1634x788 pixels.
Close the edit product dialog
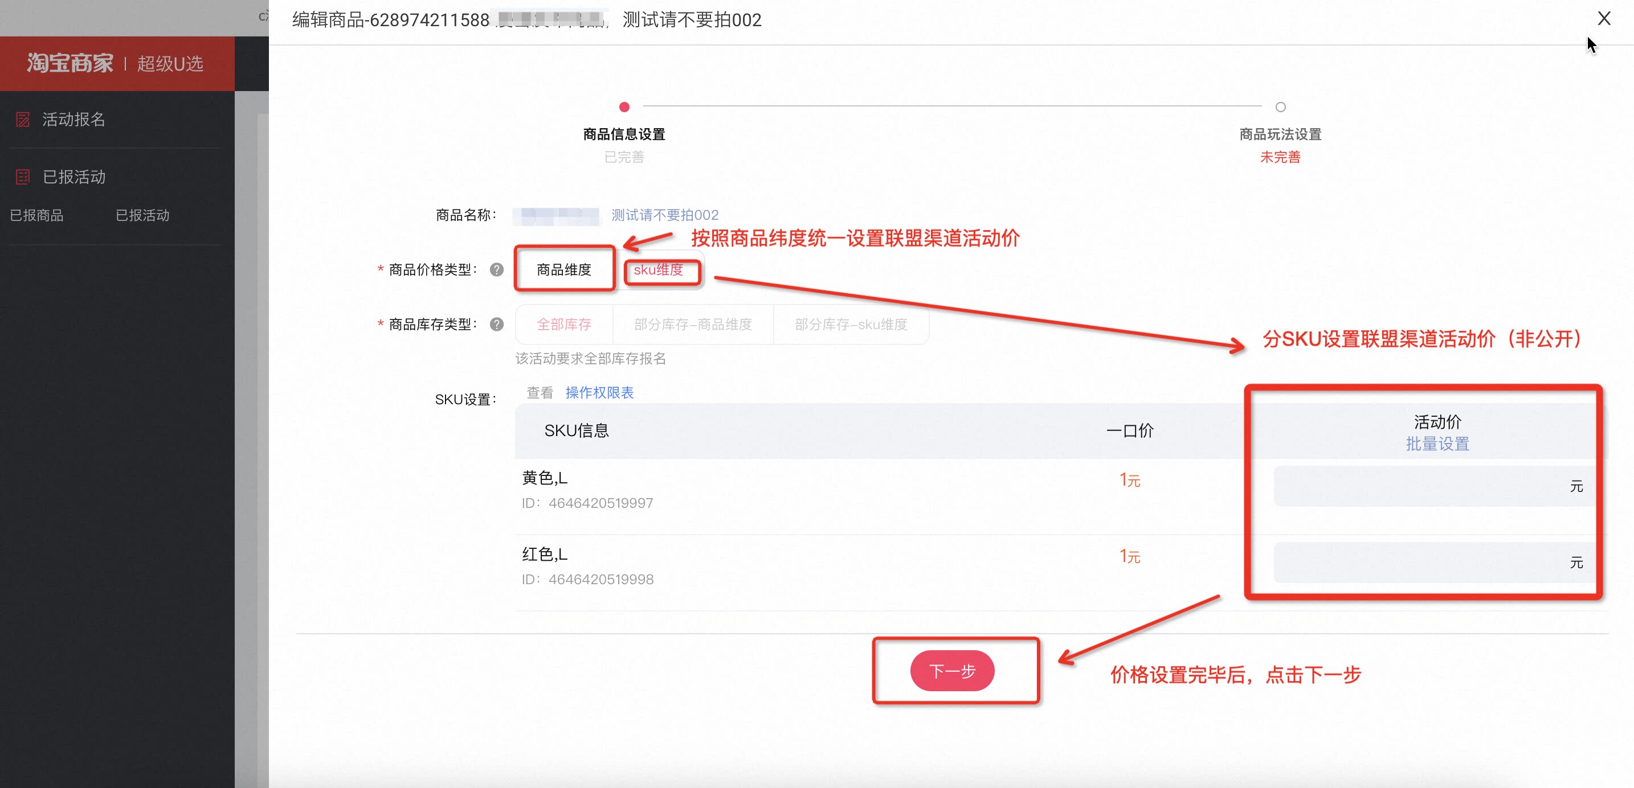click(x=1604, y=19)
